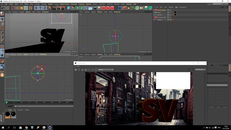Show hidden icons in the system tray

204,127
